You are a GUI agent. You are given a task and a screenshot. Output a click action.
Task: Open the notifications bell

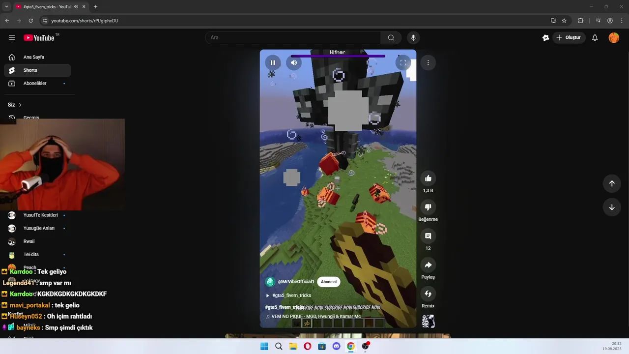pos(595,37)
